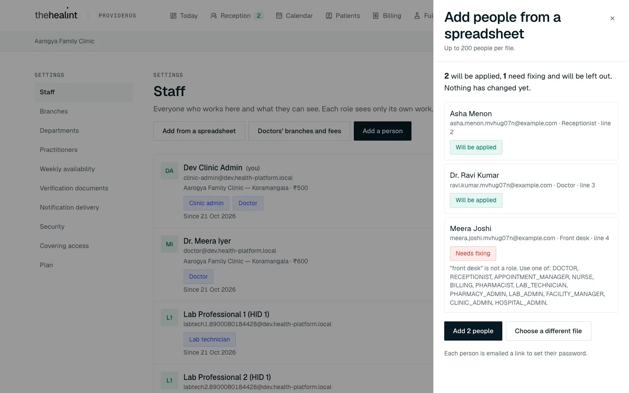The width and height of the screenshot is (629, 393).
Task: Click Needs fixing badge for Meera Joshi
Action: pyautogui.click(x=473, y=253)
